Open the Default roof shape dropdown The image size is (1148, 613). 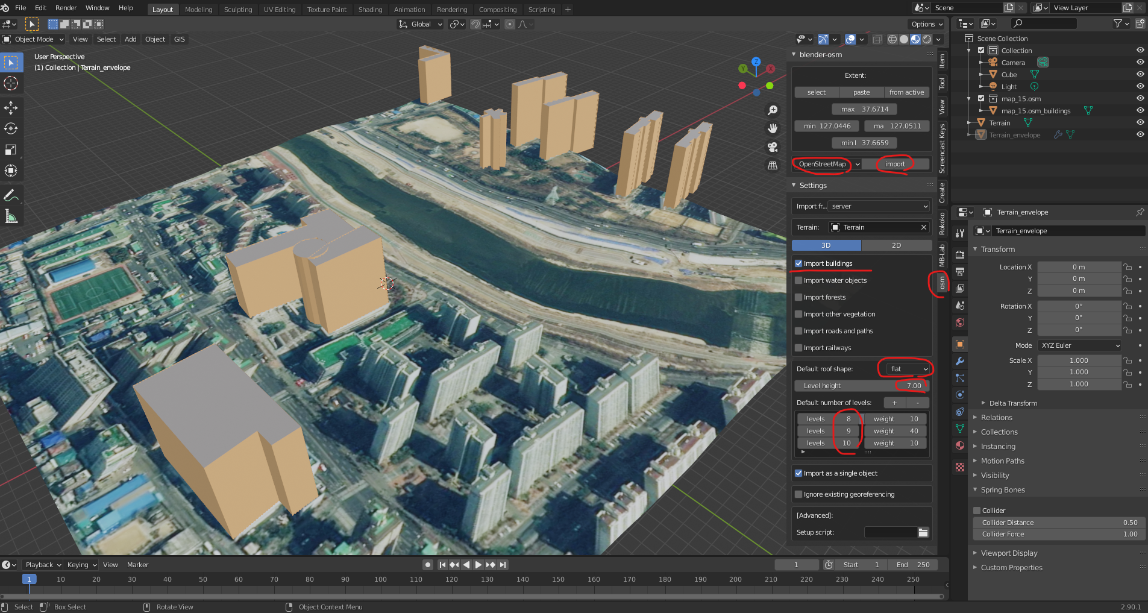point(909,369)
